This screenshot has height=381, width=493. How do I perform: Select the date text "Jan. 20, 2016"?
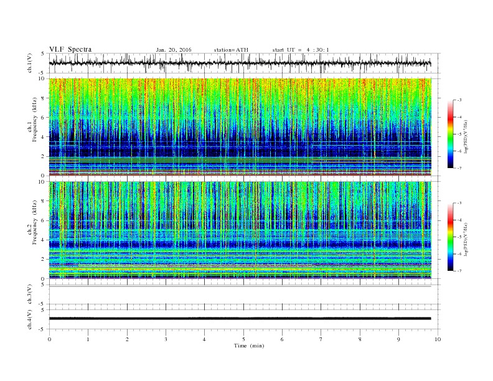tap(174, 50)
